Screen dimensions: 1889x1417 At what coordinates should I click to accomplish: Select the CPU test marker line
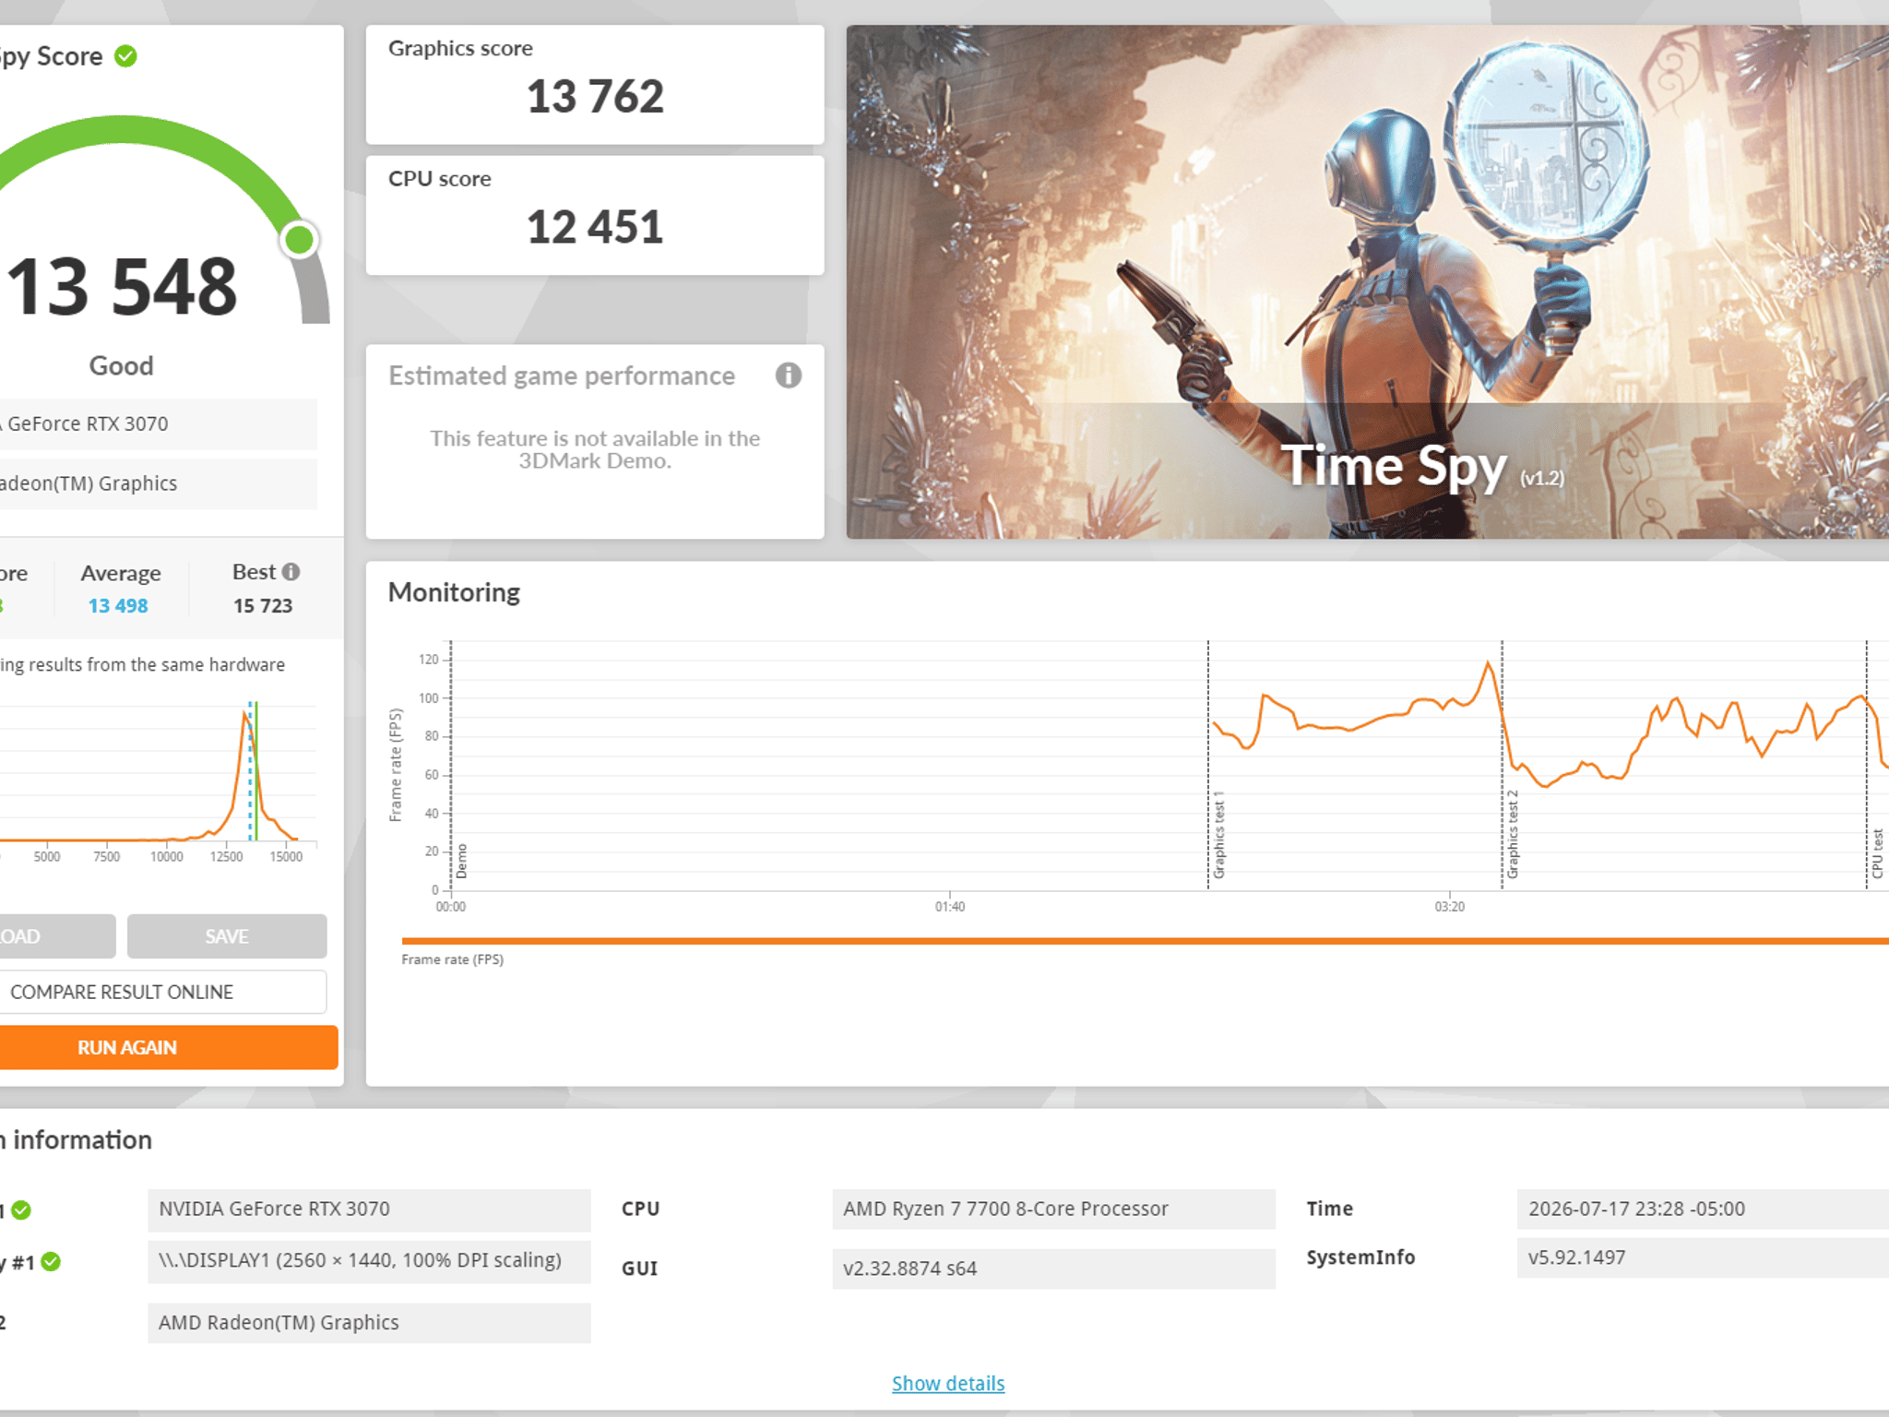pyautogui.click(x=1867, y=765)
